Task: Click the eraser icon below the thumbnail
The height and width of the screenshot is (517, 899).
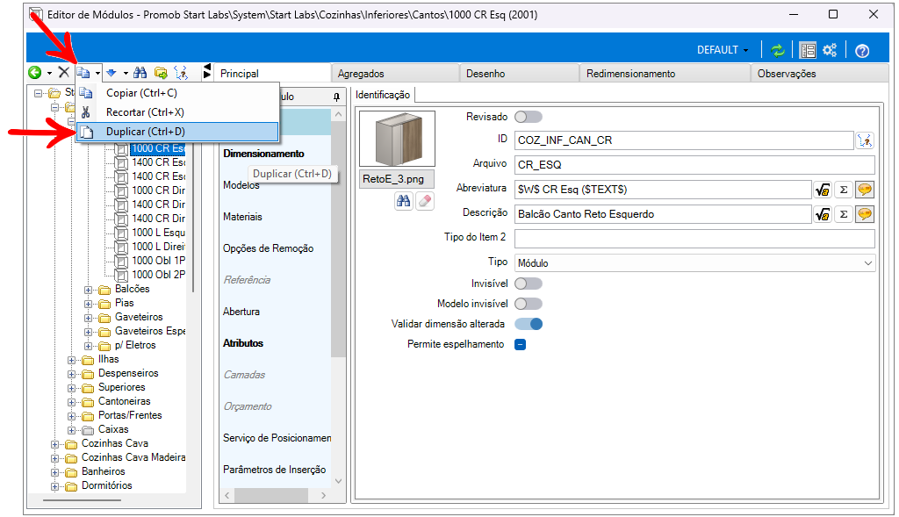Action: pyautogui.click(x=424, y=201)
